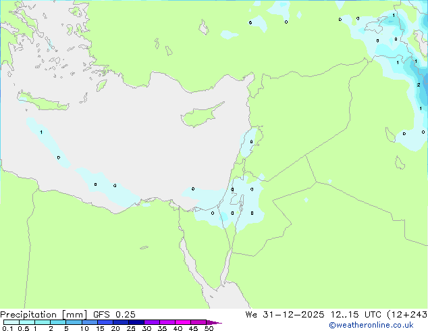This screenshot has height=331, width=428.
Task: Click the '40' legend tick label
Action: [178, 328]
